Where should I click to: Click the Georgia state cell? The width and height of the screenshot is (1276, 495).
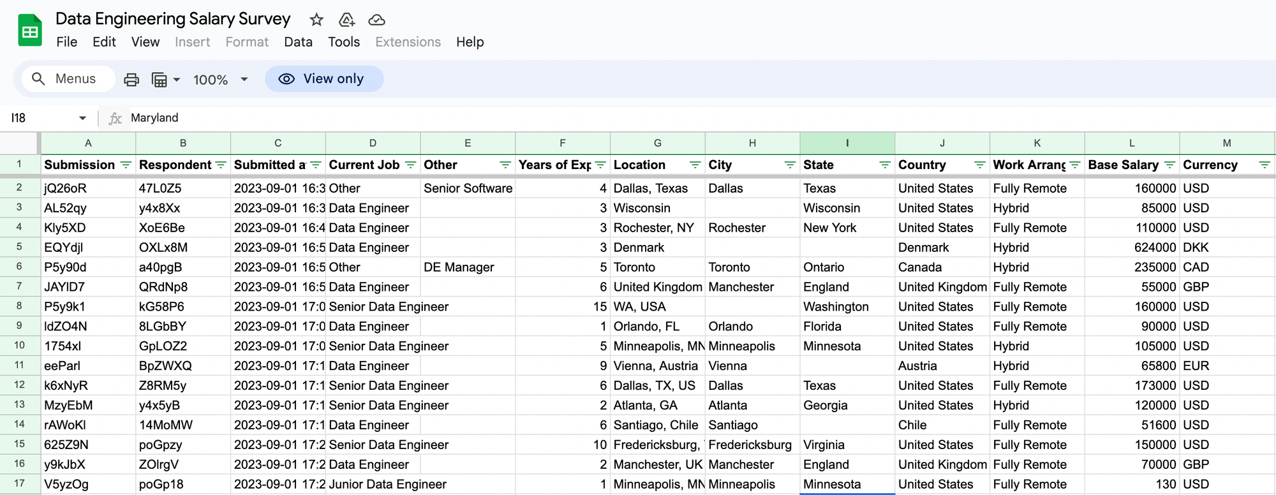847,405
